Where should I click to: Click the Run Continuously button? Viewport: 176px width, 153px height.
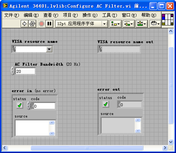pos(32,24)
